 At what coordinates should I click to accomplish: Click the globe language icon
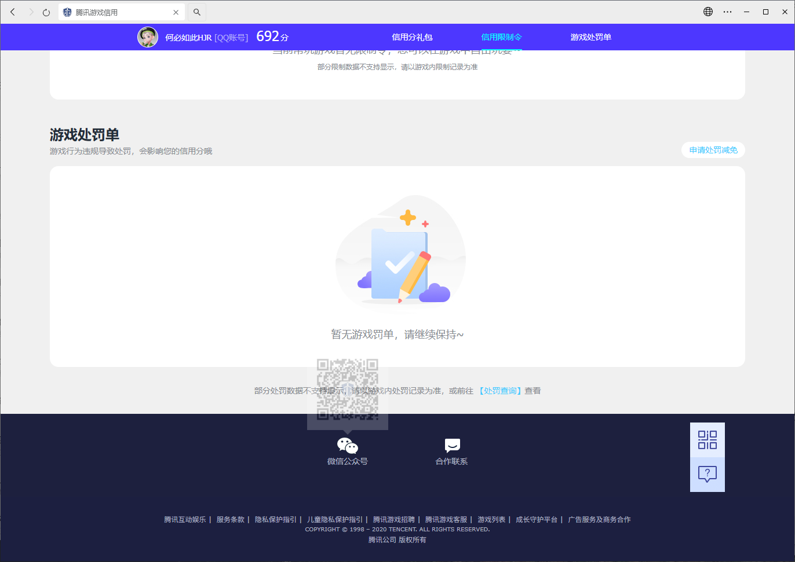point(708,12)
